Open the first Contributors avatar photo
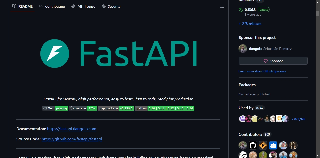The height and width of the screenshot is (158, 320). pyautogui.click(x=243, y=145)
